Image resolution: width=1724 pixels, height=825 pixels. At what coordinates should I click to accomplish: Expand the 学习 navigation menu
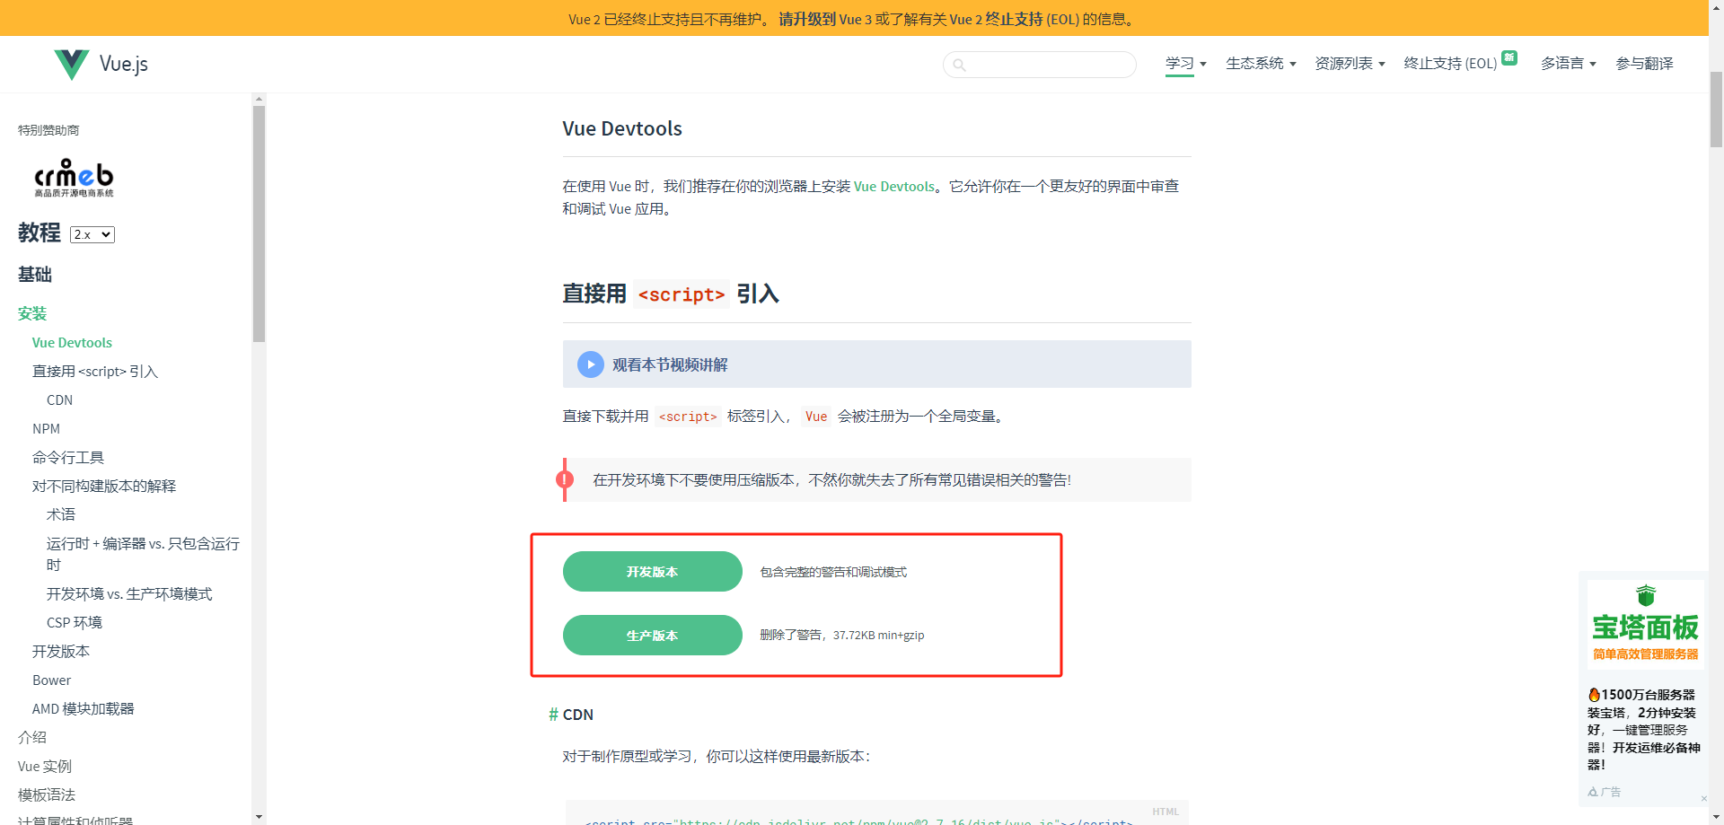coord(1185,64)
